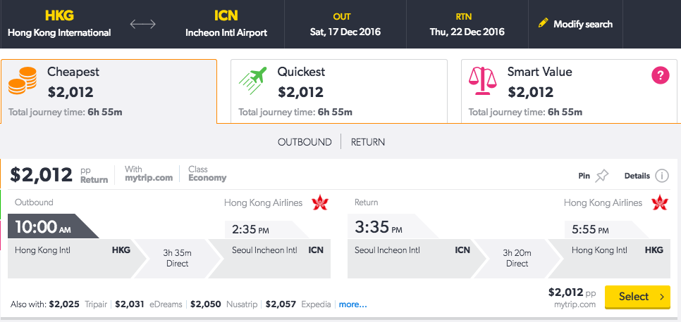The image size is (681, 322).
Task: Swap airports using the double arrow icon
Action: 143,25
